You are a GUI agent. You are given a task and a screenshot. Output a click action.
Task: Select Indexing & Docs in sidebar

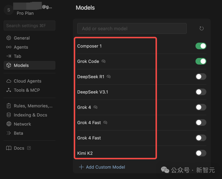point(30,115)
